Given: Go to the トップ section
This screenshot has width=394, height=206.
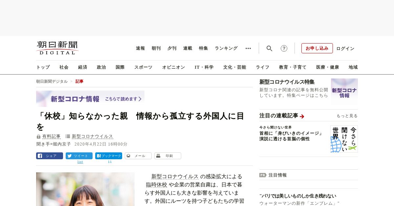Looking at the screenshot, I should (x=43, y=67).
